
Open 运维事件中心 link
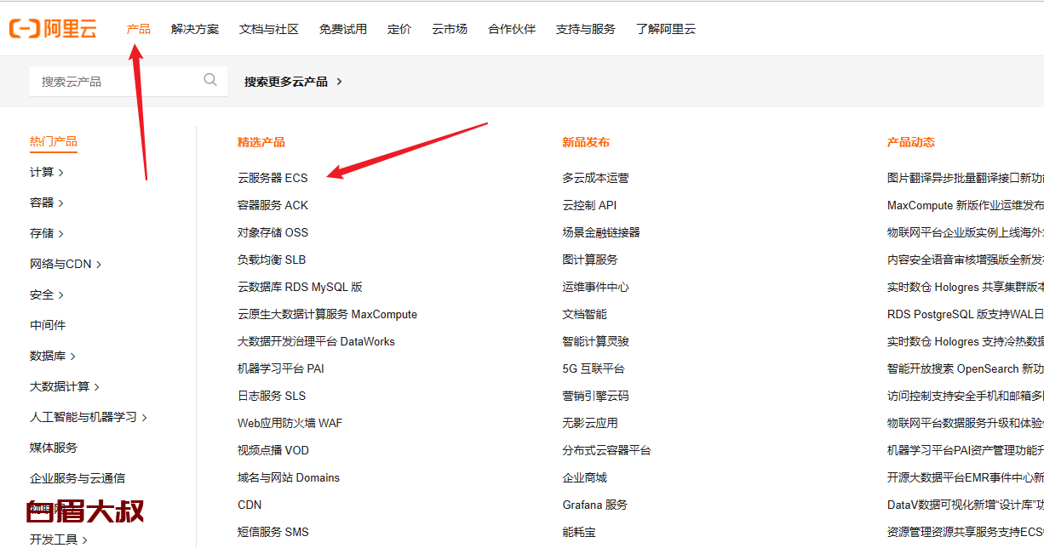[595, 287]
